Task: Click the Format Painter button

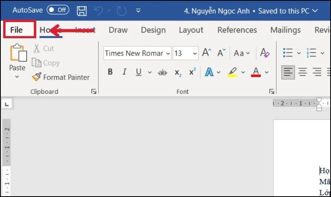Action: 61,77
